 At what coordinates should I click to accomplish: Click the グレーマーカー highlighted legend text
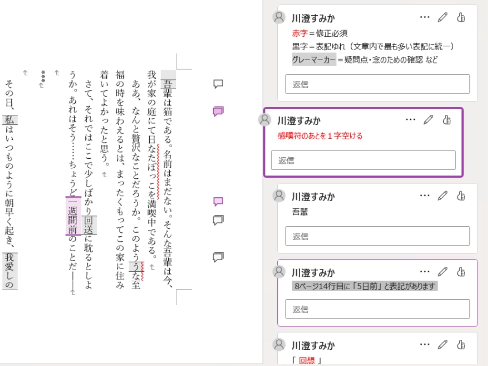coord(314,59)
